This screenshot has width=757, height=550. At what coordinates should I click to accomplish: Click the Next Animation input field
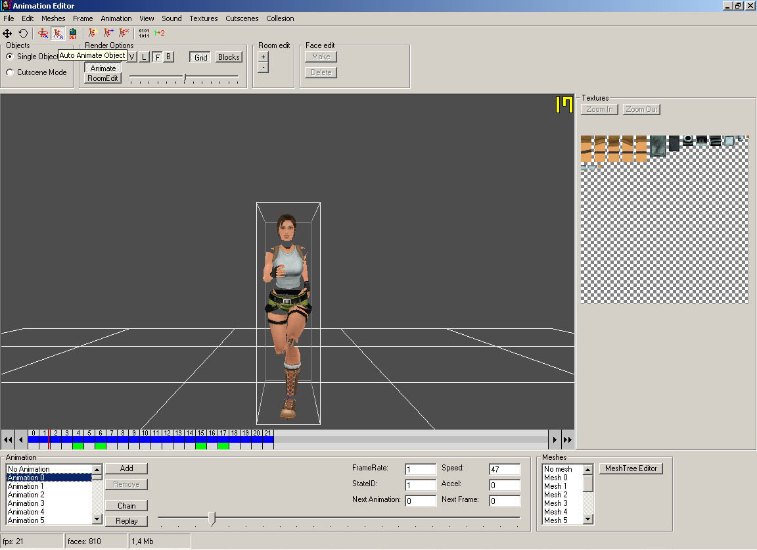click(421, 501)
